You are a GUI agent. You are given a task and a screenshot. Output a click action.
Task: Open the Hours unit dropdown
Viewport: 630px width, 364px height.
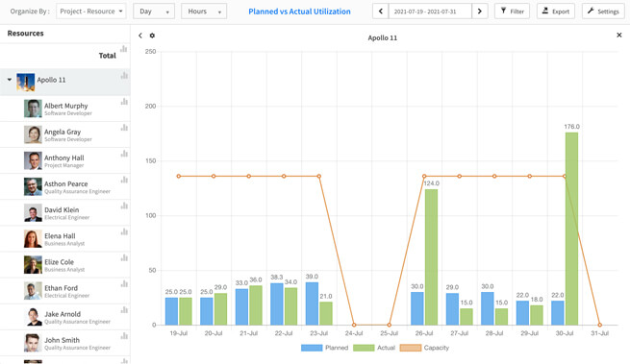click(204, 12)
